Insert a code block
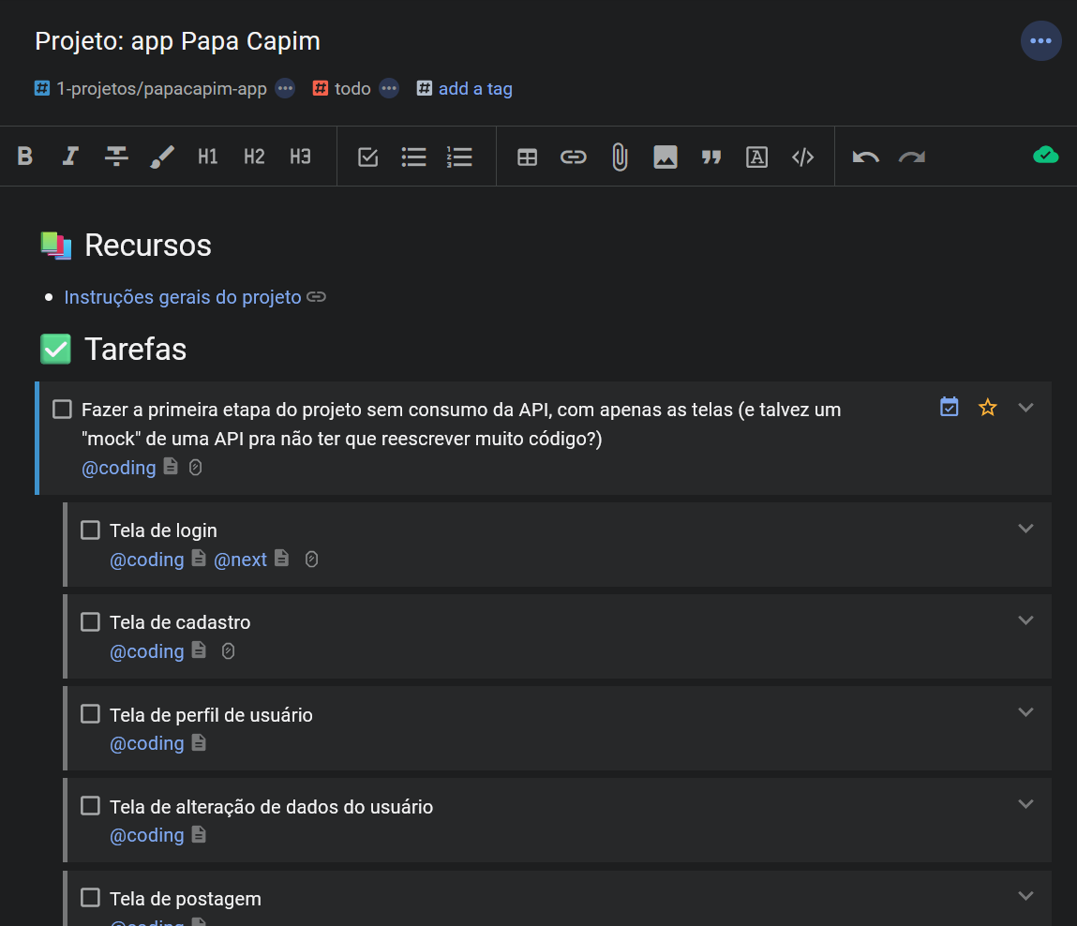Viewport: 1077px width, 926px height. click(x=803, y=157)
